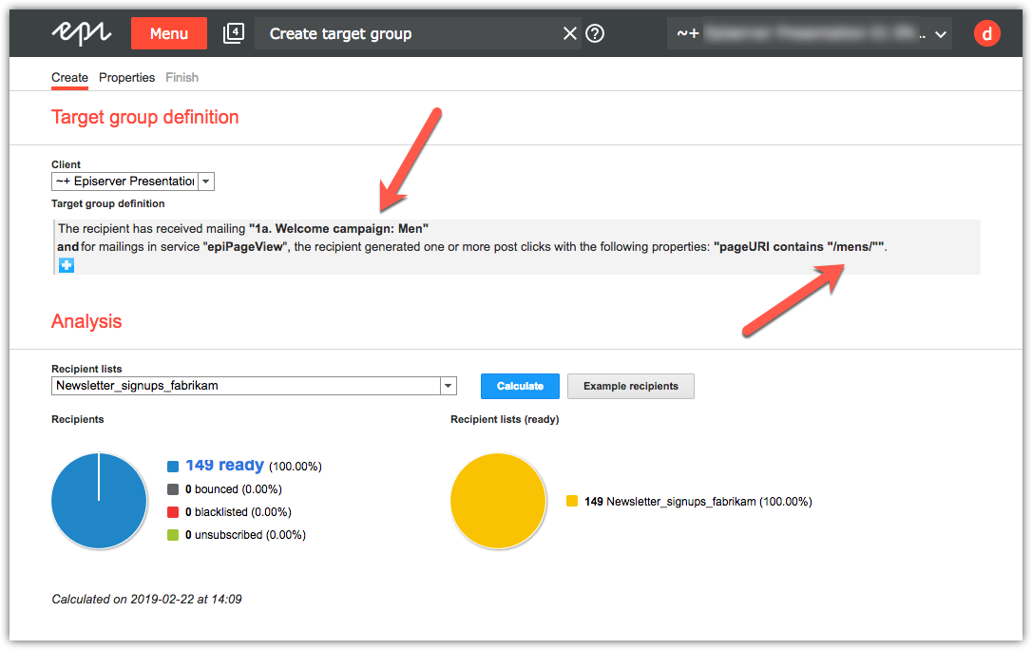Open the open-windows counter icon

[x=233, y=33]
